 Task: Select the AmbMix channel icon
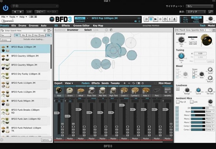coord(168,90)
